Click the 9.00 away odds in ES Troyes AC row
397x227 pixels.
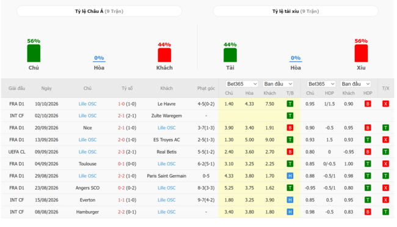(x=269, y=140)
